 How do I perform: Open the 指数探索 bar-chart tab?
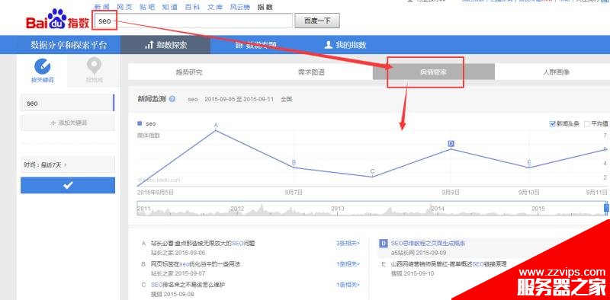[x=165, y=45]
